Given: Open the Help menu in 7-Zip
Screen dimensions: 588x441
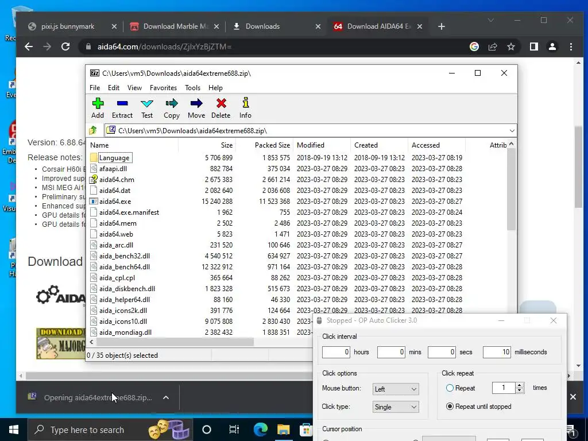Looking at the screenshot, I should (x=215, y=88).
